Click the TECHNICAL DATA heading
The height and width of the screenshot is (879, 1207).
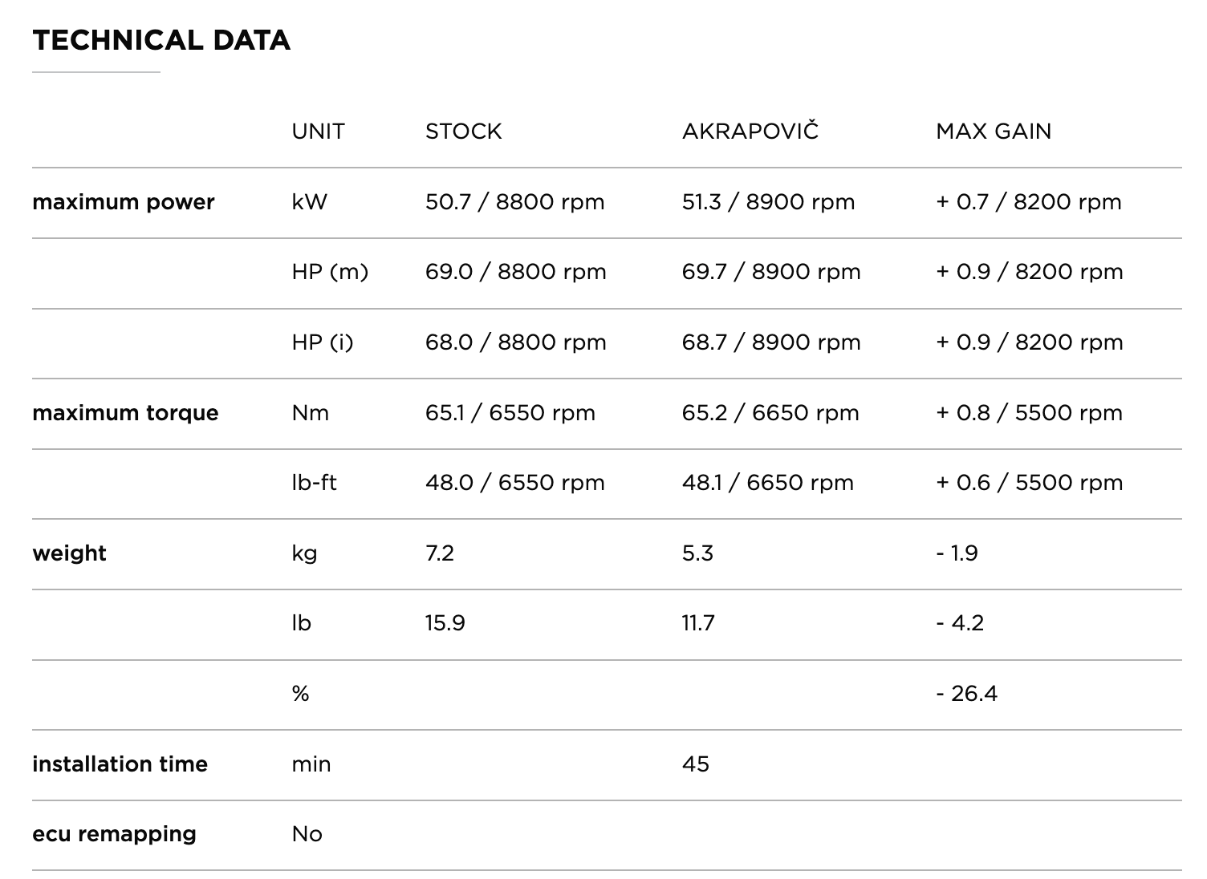click(161, 40)
